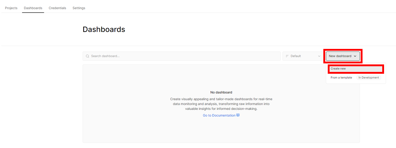The image size is (396, 148).
Task: Click the No dashboard empty-state title
Action: (x=221, y=92)
